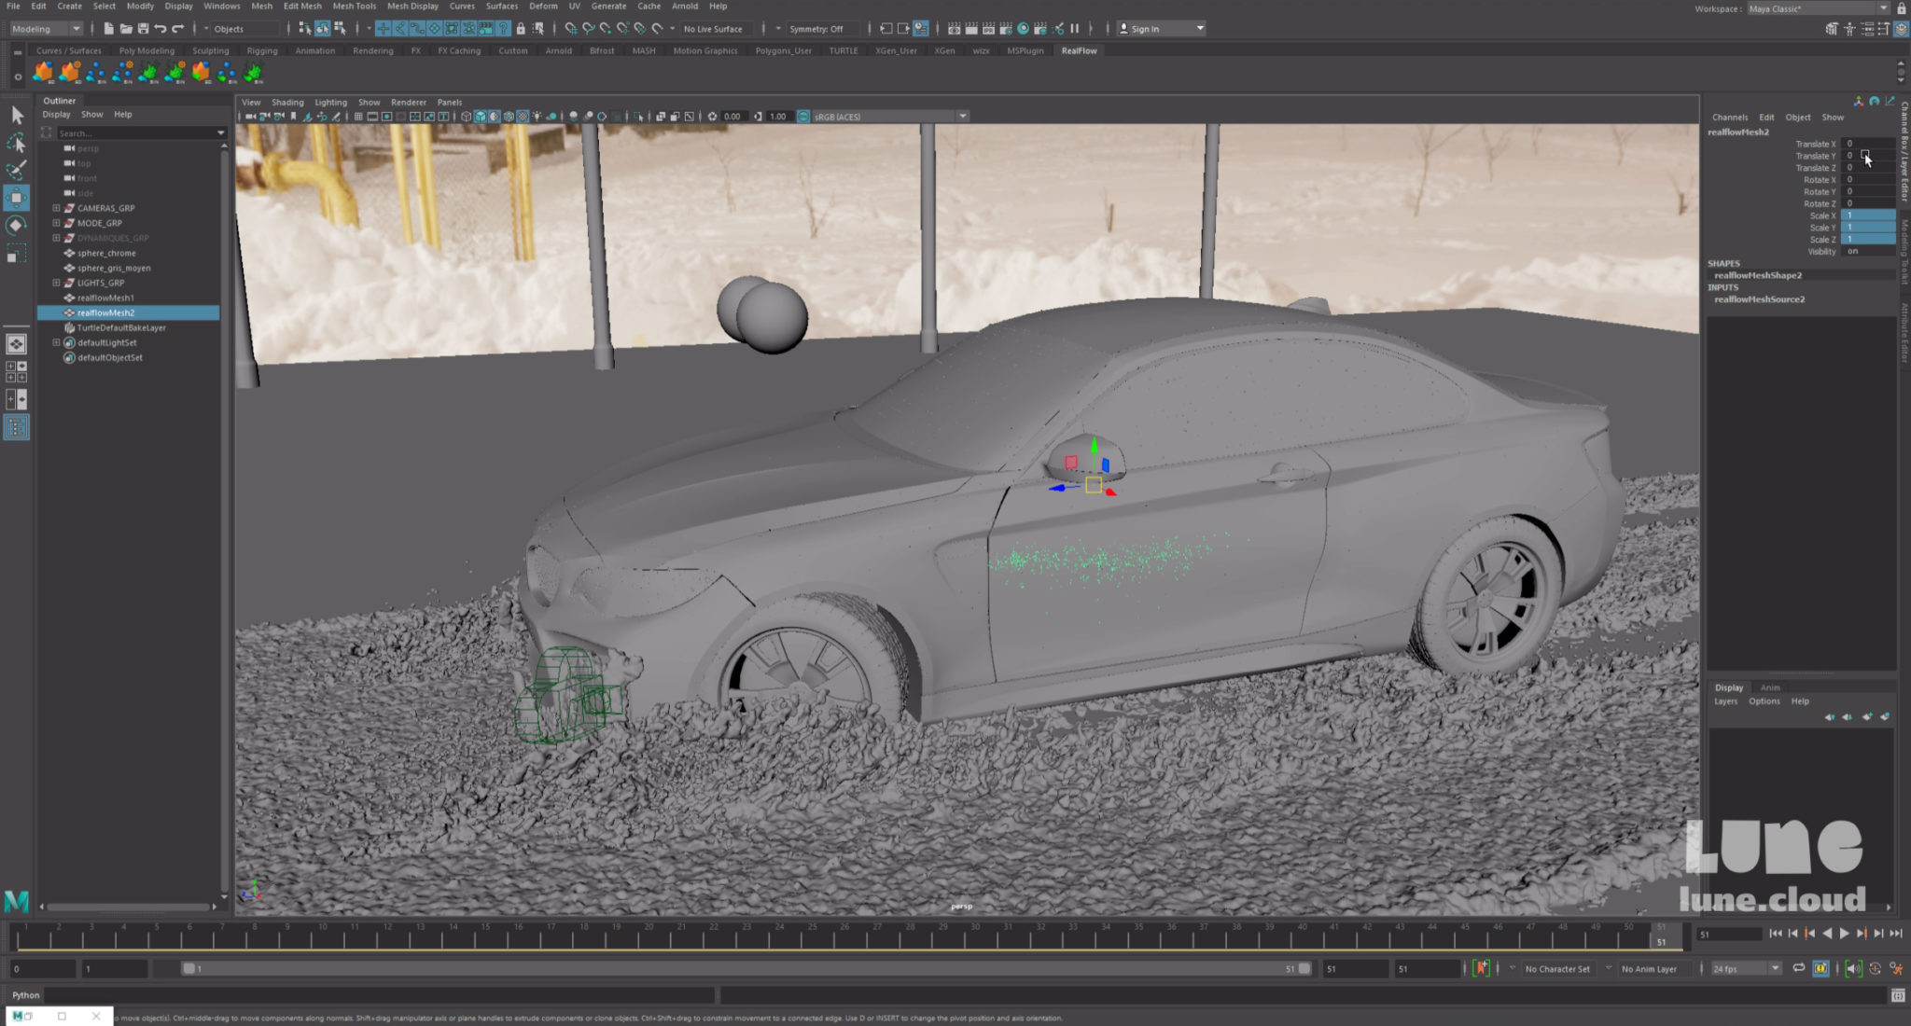Open the Windows menu
The image size is (1911, 1026).
coord(221,7)
